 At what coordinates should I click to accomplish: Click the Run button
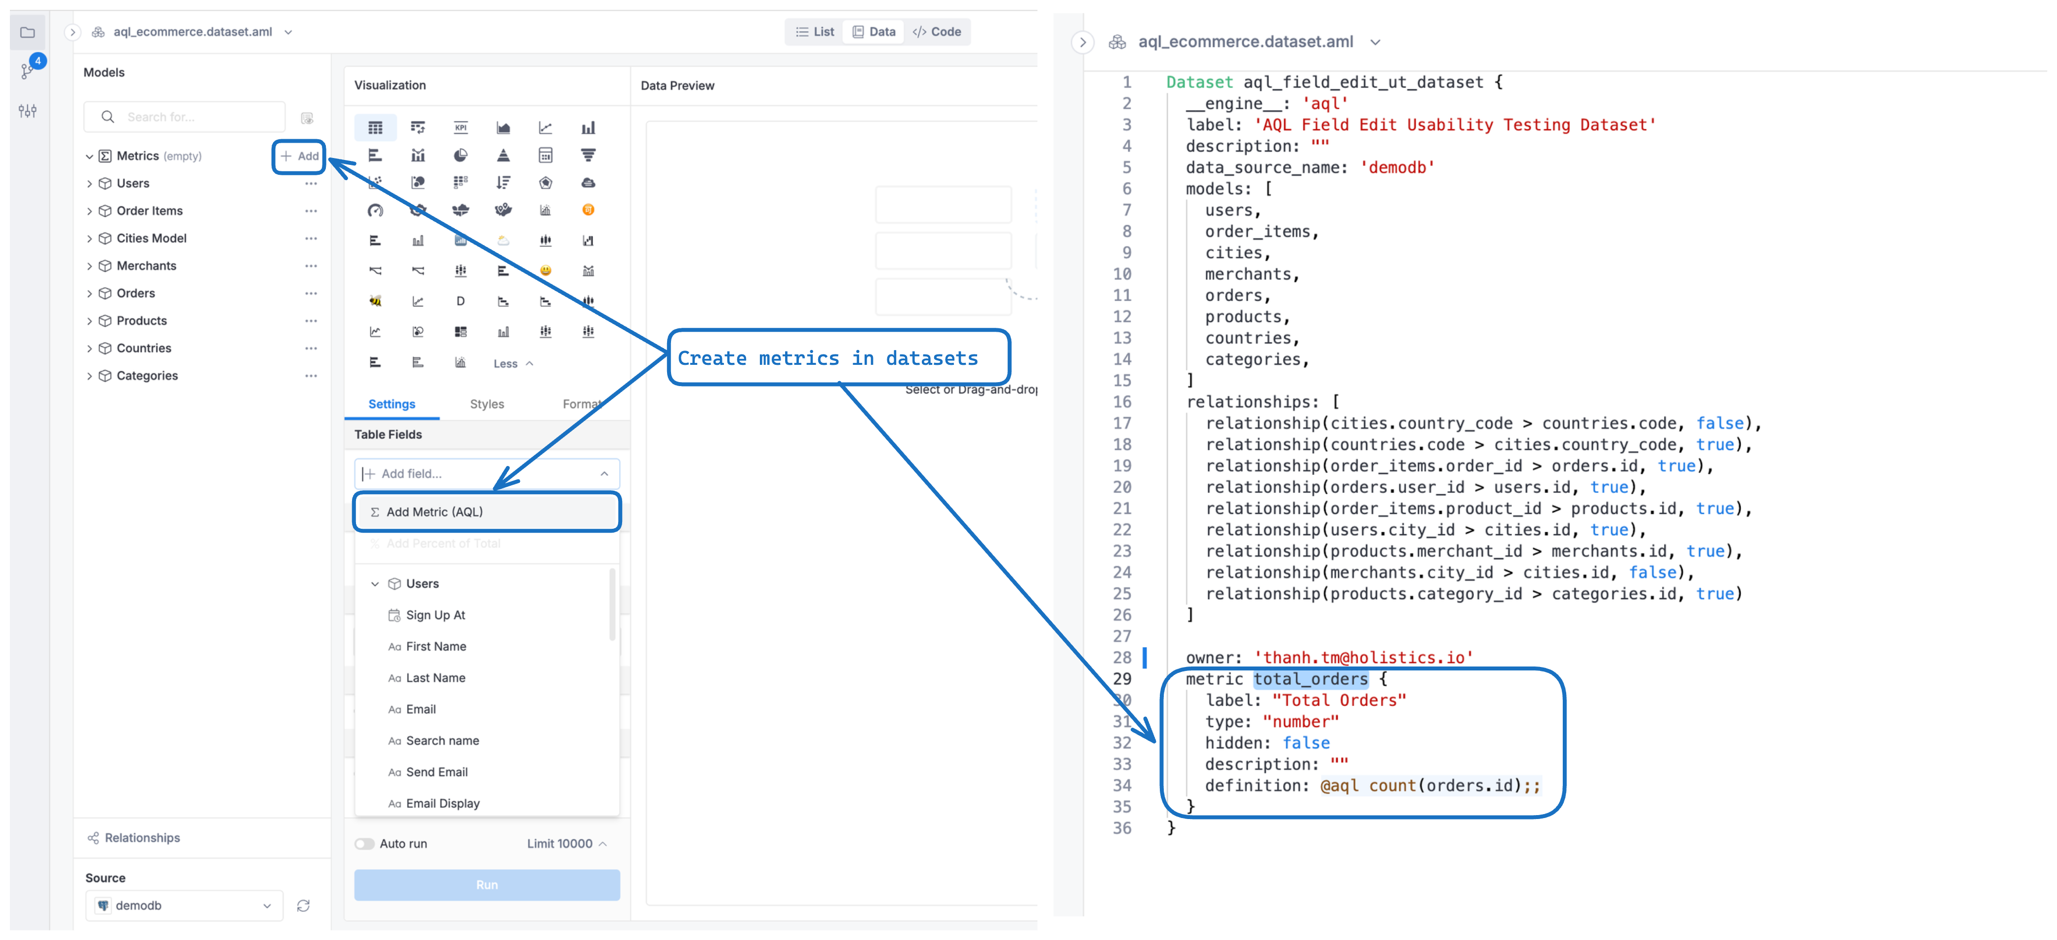tap(486, 885)
